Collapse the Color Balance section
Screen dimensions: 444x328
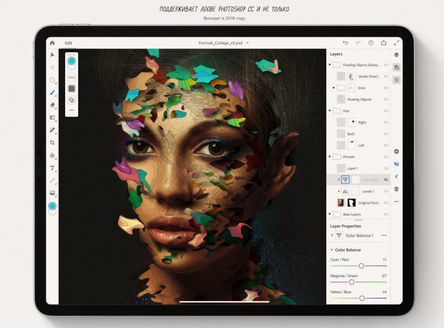pos(332,250)
